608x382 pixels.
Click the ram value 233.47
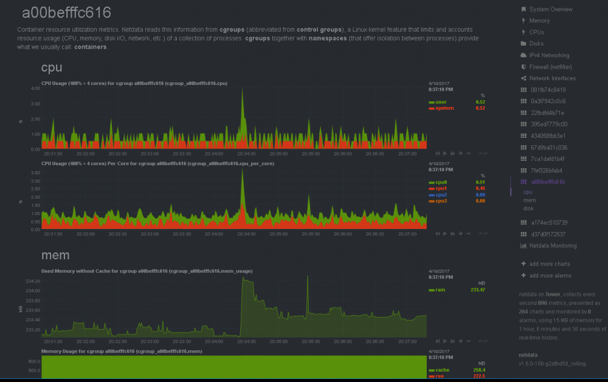click(x=478, y=290)
